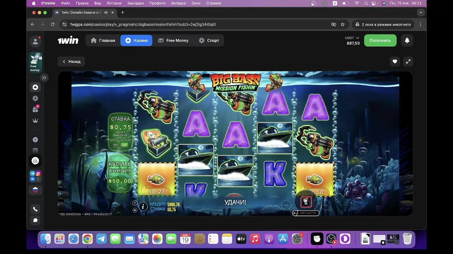Open Telegram from the Dock
Screen dimensions: 453x254
pos(102,239)
